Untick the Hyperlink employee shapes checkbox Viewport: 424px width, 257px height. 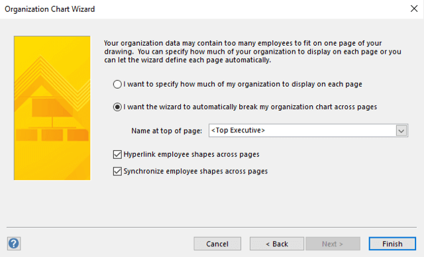(x=117, y=154)
